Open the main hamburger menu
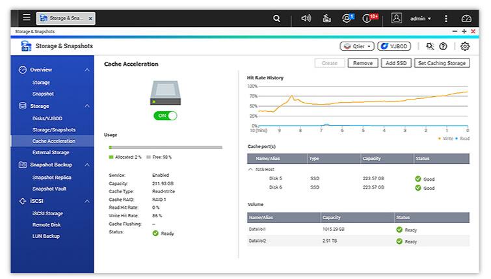 27,18
